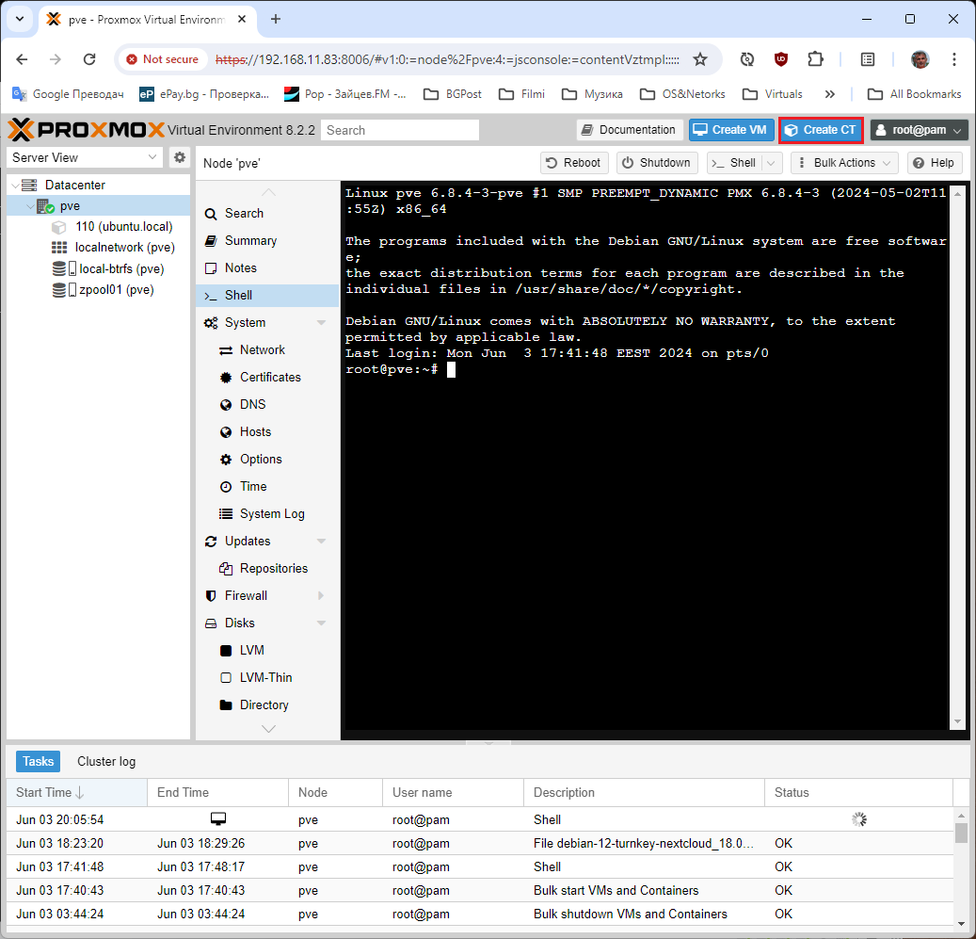The image size is (976, 939).
Task: Open the server view settings gear
Action: point(179,157)
